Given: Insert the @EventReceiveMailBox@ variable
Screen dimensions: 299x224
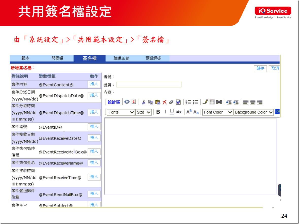Looking at the screenshot, I should click(94, 152).
